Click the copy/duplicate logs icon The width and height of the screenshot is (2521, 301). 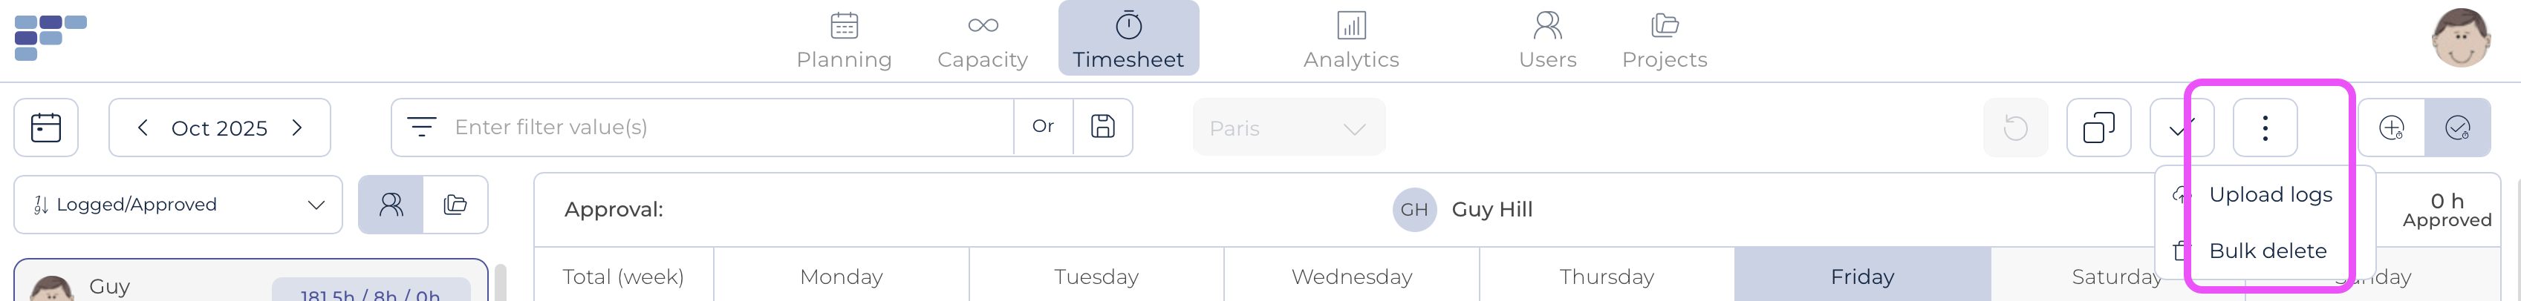pyautogui.click(x=2098, y=127)
